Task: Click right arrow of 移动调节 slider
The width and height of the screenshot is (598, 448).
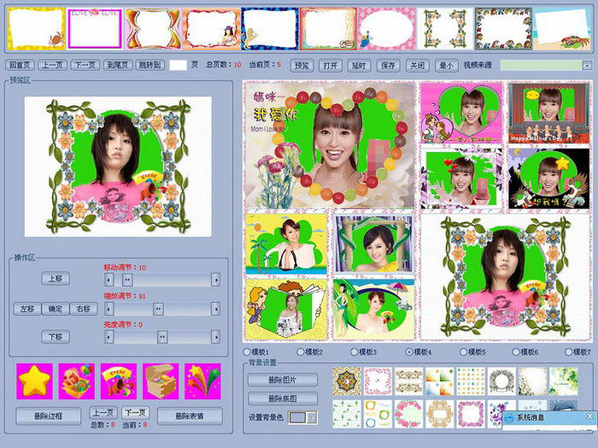Action: (x=215, y=280)
